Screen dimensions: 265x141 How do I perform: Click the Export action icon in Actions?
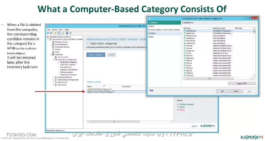[x=178, y=107]
